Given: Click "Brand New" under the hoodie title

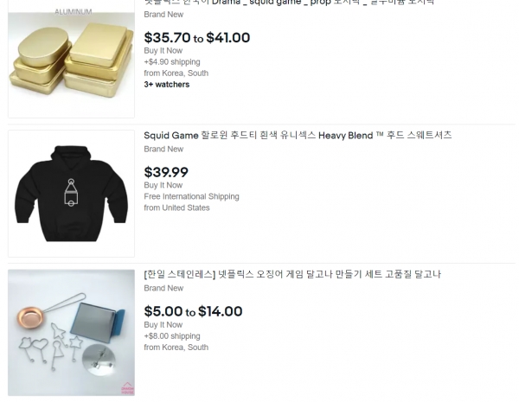Looking at the screenshot, I should pyautogui.click(x=163, y=150).
